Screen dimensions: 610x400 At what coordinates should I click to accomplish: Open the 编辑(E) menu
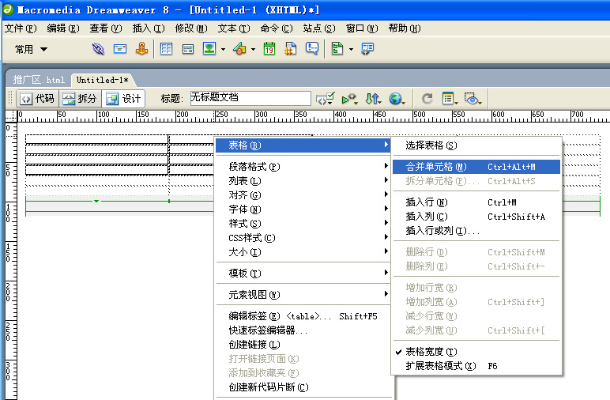point(63,28)
